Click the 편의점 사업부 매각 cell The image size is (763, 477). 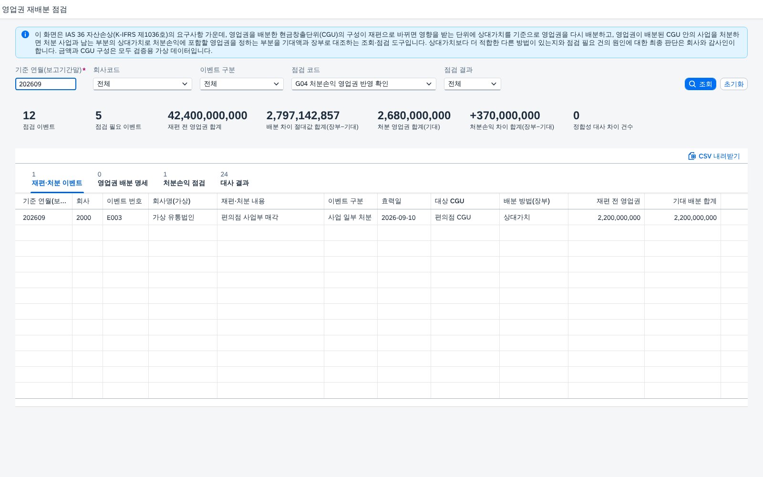click(x=270, y=218)
